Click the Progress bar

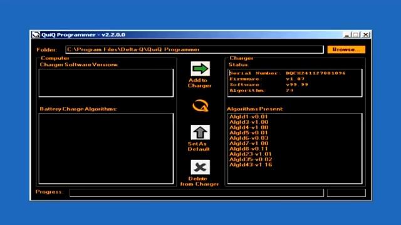[196, 193]
